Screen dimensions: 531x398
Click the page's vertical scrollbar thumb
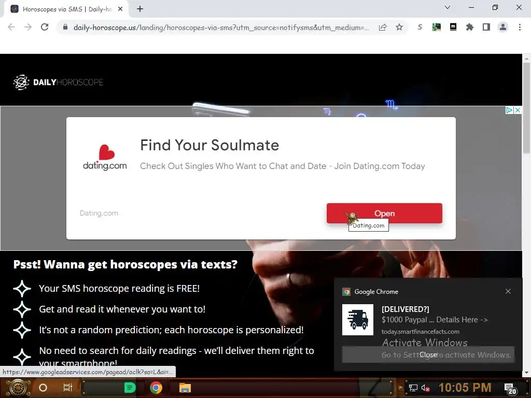(x=526, y=108)
